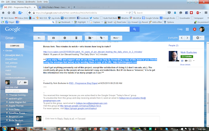Image resolution: width=209 pixels, height=131 pixels.
Task: Open the Firefox hamburger menu
Action: [206, 13]
